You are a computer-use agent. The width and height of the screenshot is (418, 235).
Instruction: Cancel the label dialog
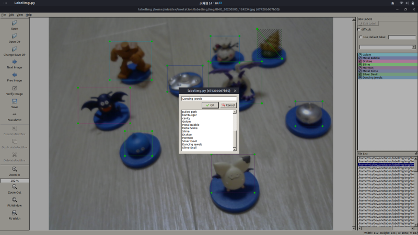pyautogui.click(x=228, y=105)
